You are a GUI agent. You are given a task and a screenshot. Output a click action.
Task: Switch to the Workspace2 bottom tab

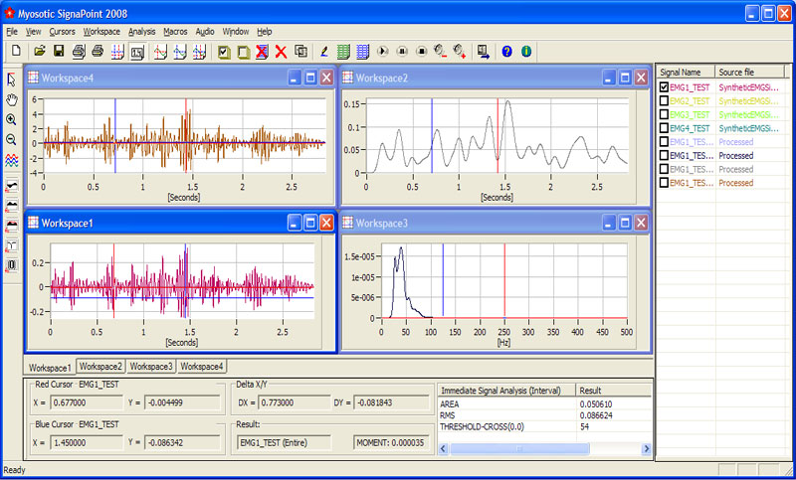click(x=100, y=366)
